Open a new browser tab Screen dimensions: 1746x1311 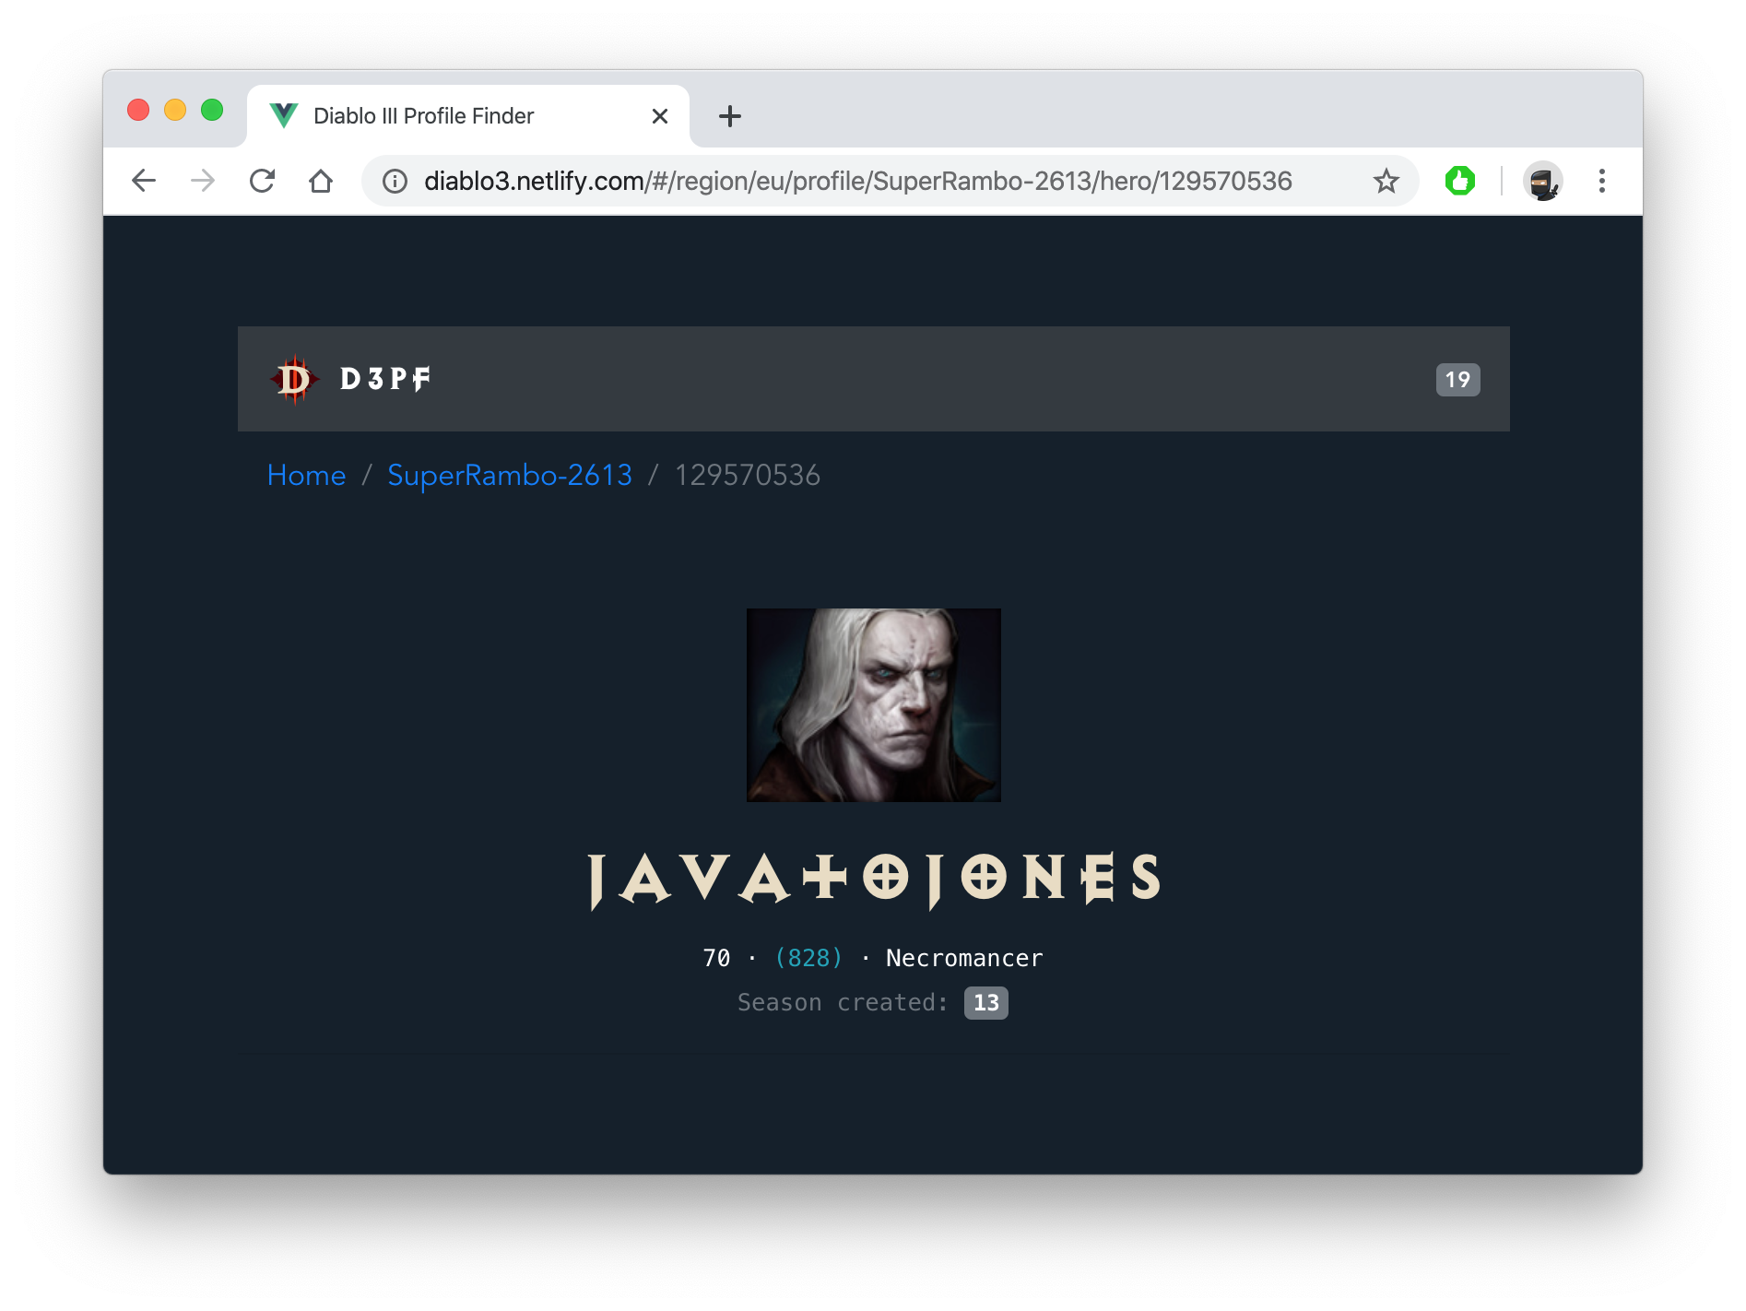point(729,116)
